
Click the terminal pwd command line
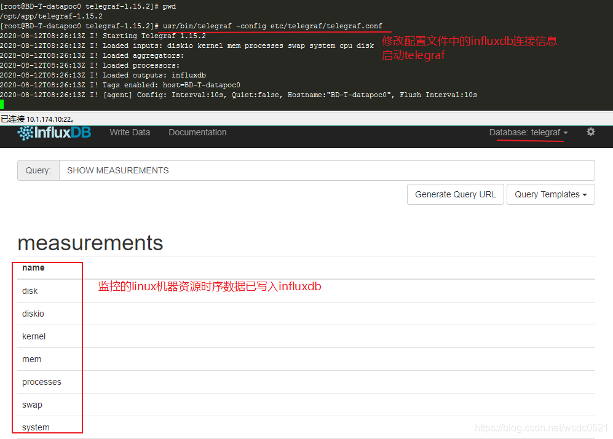[88, 6]
